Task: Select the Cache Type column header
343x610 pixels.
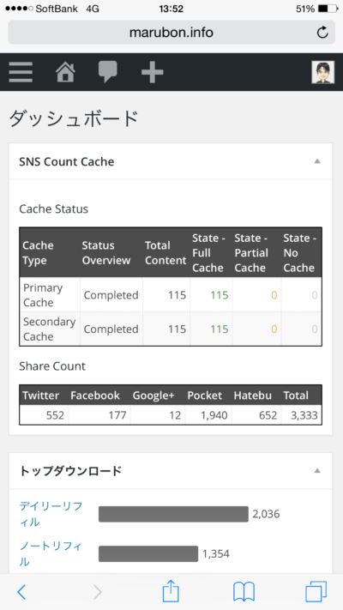Action: coord(38,253)
